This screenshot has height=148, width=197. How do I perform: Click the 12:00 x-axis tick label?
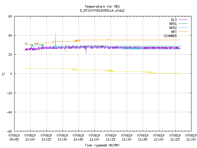coord(159,139)
